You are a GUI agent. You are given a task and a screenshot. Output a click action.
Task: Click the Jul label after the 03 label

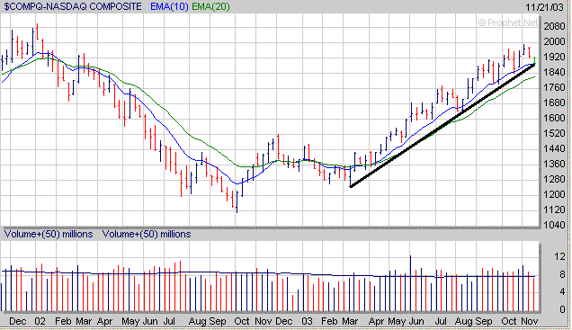click(x=441, y=321)
